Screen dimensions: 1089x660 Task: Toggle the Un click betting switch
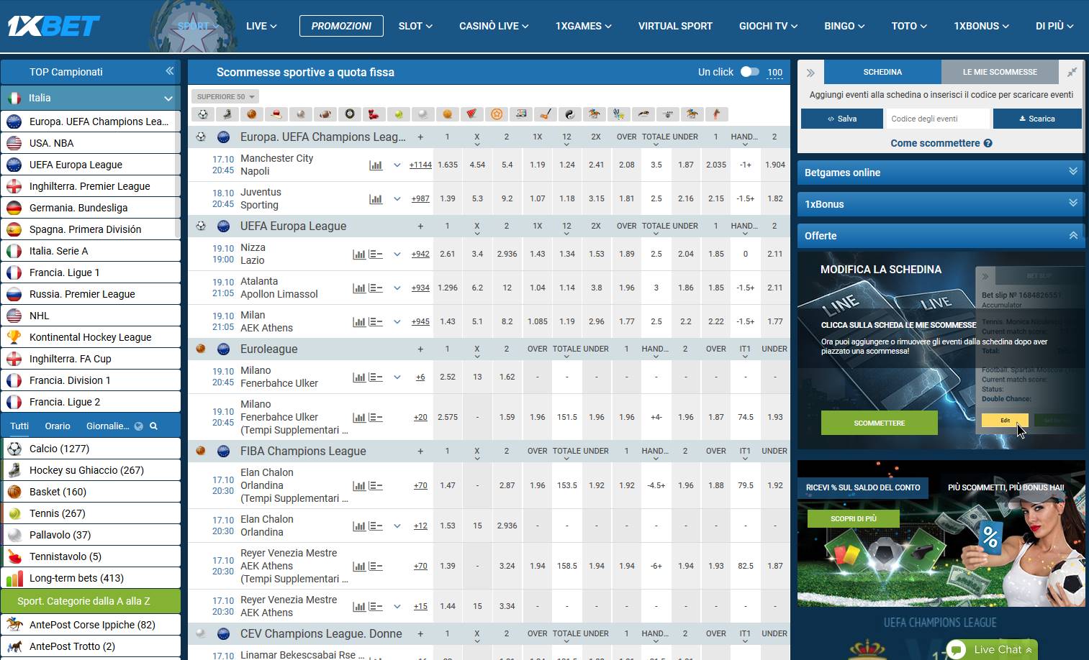[749, 72]
